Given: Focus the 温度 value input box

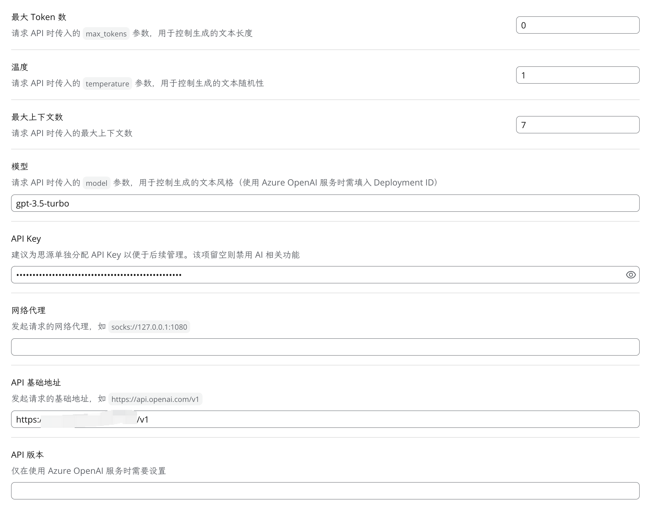Looking at the screenshot, I should [577, 75].
